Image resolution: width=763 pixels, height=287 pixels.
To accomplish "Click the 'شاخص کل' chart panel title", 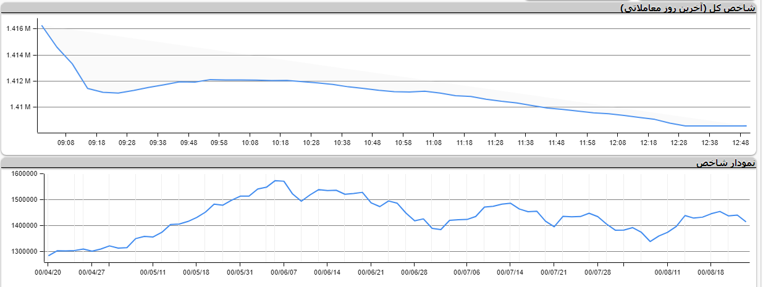I will click(x=688, y=8).
